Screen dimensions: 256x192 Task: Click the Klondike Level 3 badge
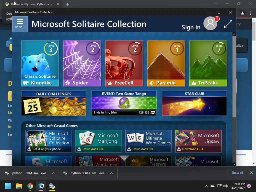(x=51, y=48)
